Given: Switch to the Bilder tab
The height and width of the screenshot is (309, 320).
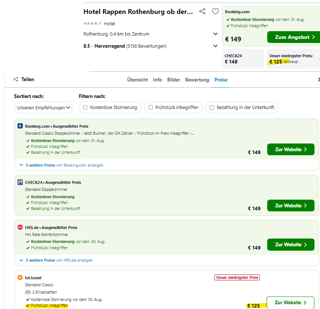Looking at the screenshot, I should [x=173, y=80].
